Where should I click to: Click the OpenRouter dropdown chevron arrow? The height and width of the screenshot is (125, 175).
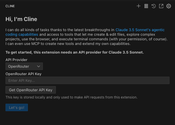coord(39,67)
